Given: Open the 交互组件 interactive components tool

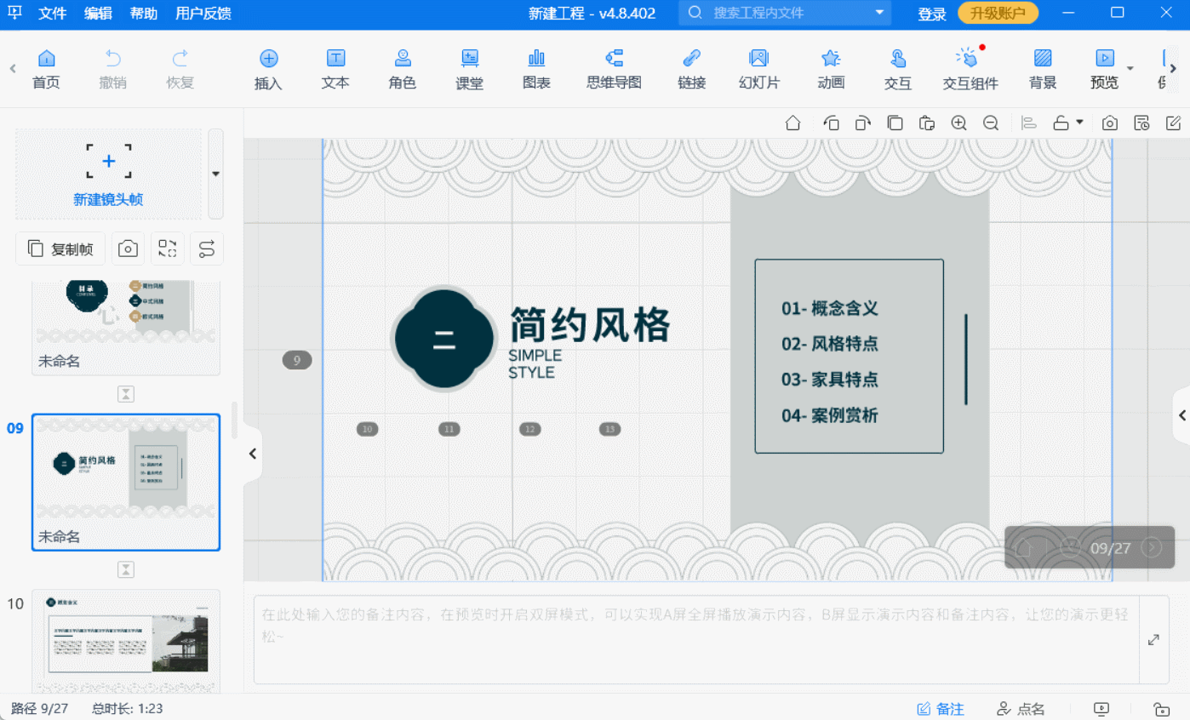Looking at the screenshot, I should [970, 69].
